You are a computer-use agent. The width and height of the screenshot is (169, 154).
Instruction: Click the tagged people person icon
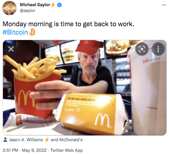[5, 140]
